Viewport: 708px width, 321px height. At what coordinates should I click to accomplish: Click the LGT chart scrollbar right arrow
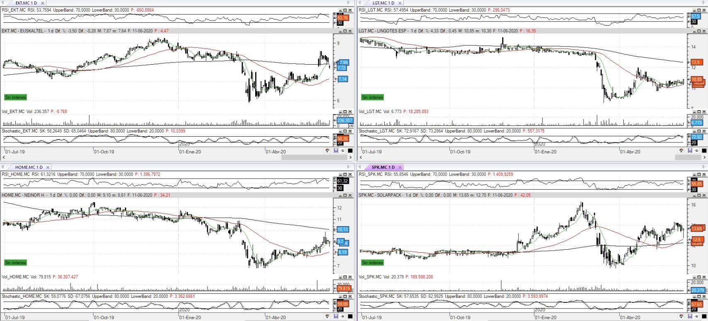(x=704, y=157)
